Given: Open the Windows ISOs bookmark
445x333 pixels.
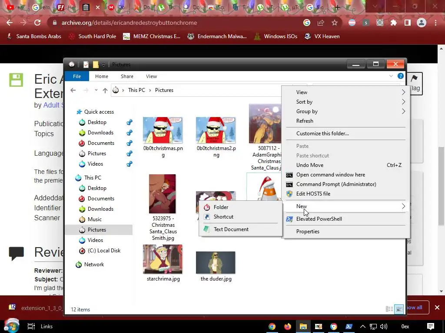Looking at the screenshot, I should point(275,36).
